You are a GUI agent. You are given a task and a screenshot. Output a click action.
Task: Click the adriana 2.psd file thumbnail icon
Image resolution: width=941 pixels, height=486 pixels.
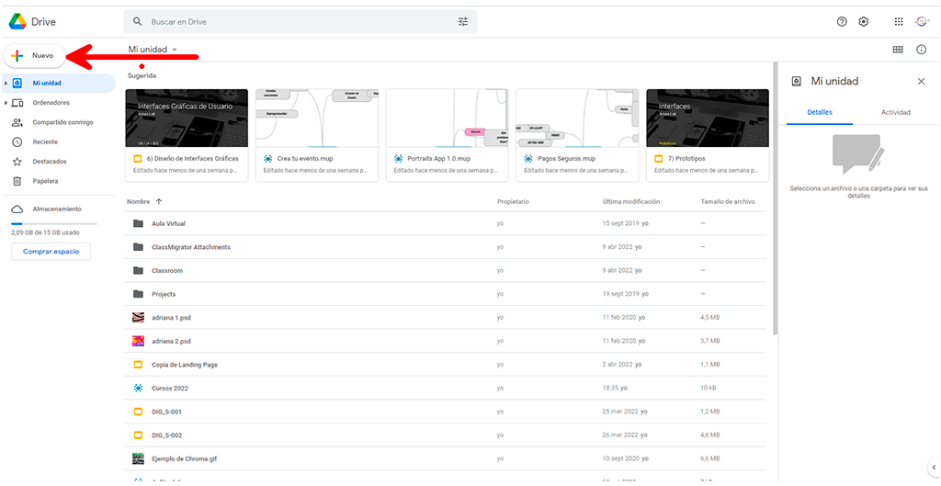point(138,341)
